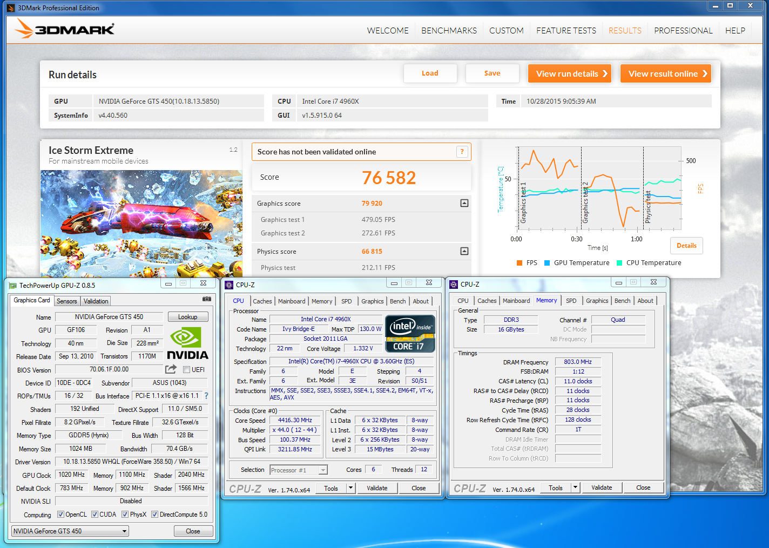
Task: Click the 3DMark logo in the header
Action: (x=65, y=29)
